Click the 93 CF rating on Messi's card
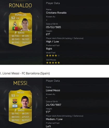The width and height of the screenshot is (109, 128). pos(15,96)
